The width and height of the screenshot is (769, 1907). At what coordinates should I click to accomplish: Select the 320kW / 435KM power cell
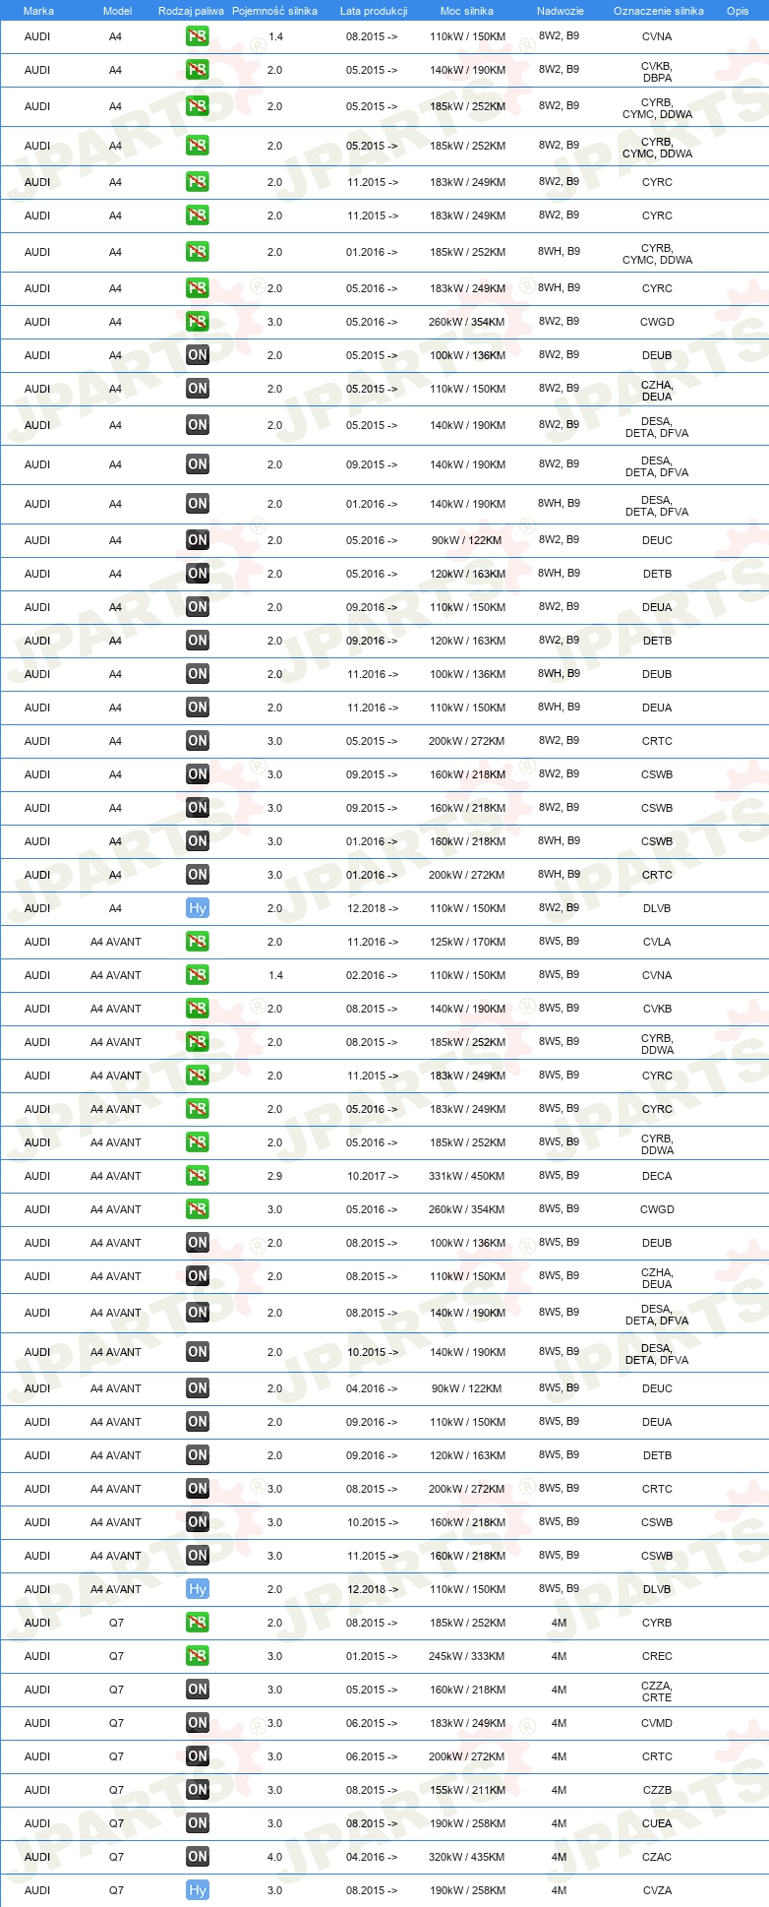pyautogui.click(x=467, y=1857)
